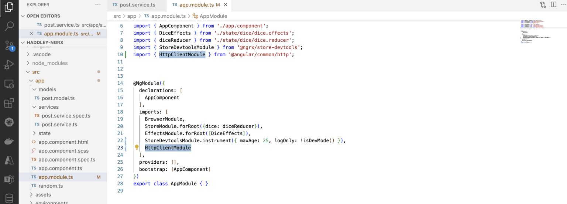Open app.component.spec.ts file

tap(67, 160)
